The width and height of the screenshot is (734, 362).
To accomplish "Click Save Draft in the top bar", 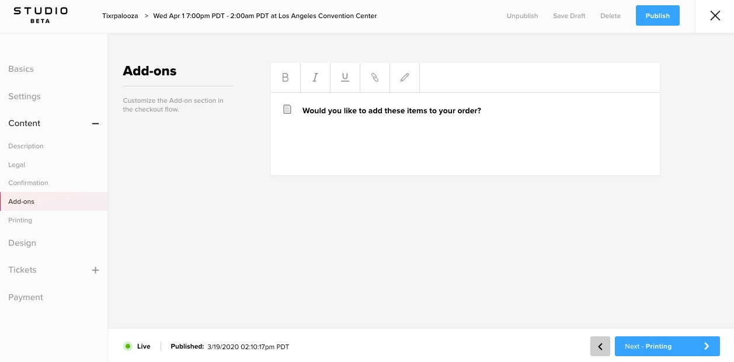I will [569, 16].
